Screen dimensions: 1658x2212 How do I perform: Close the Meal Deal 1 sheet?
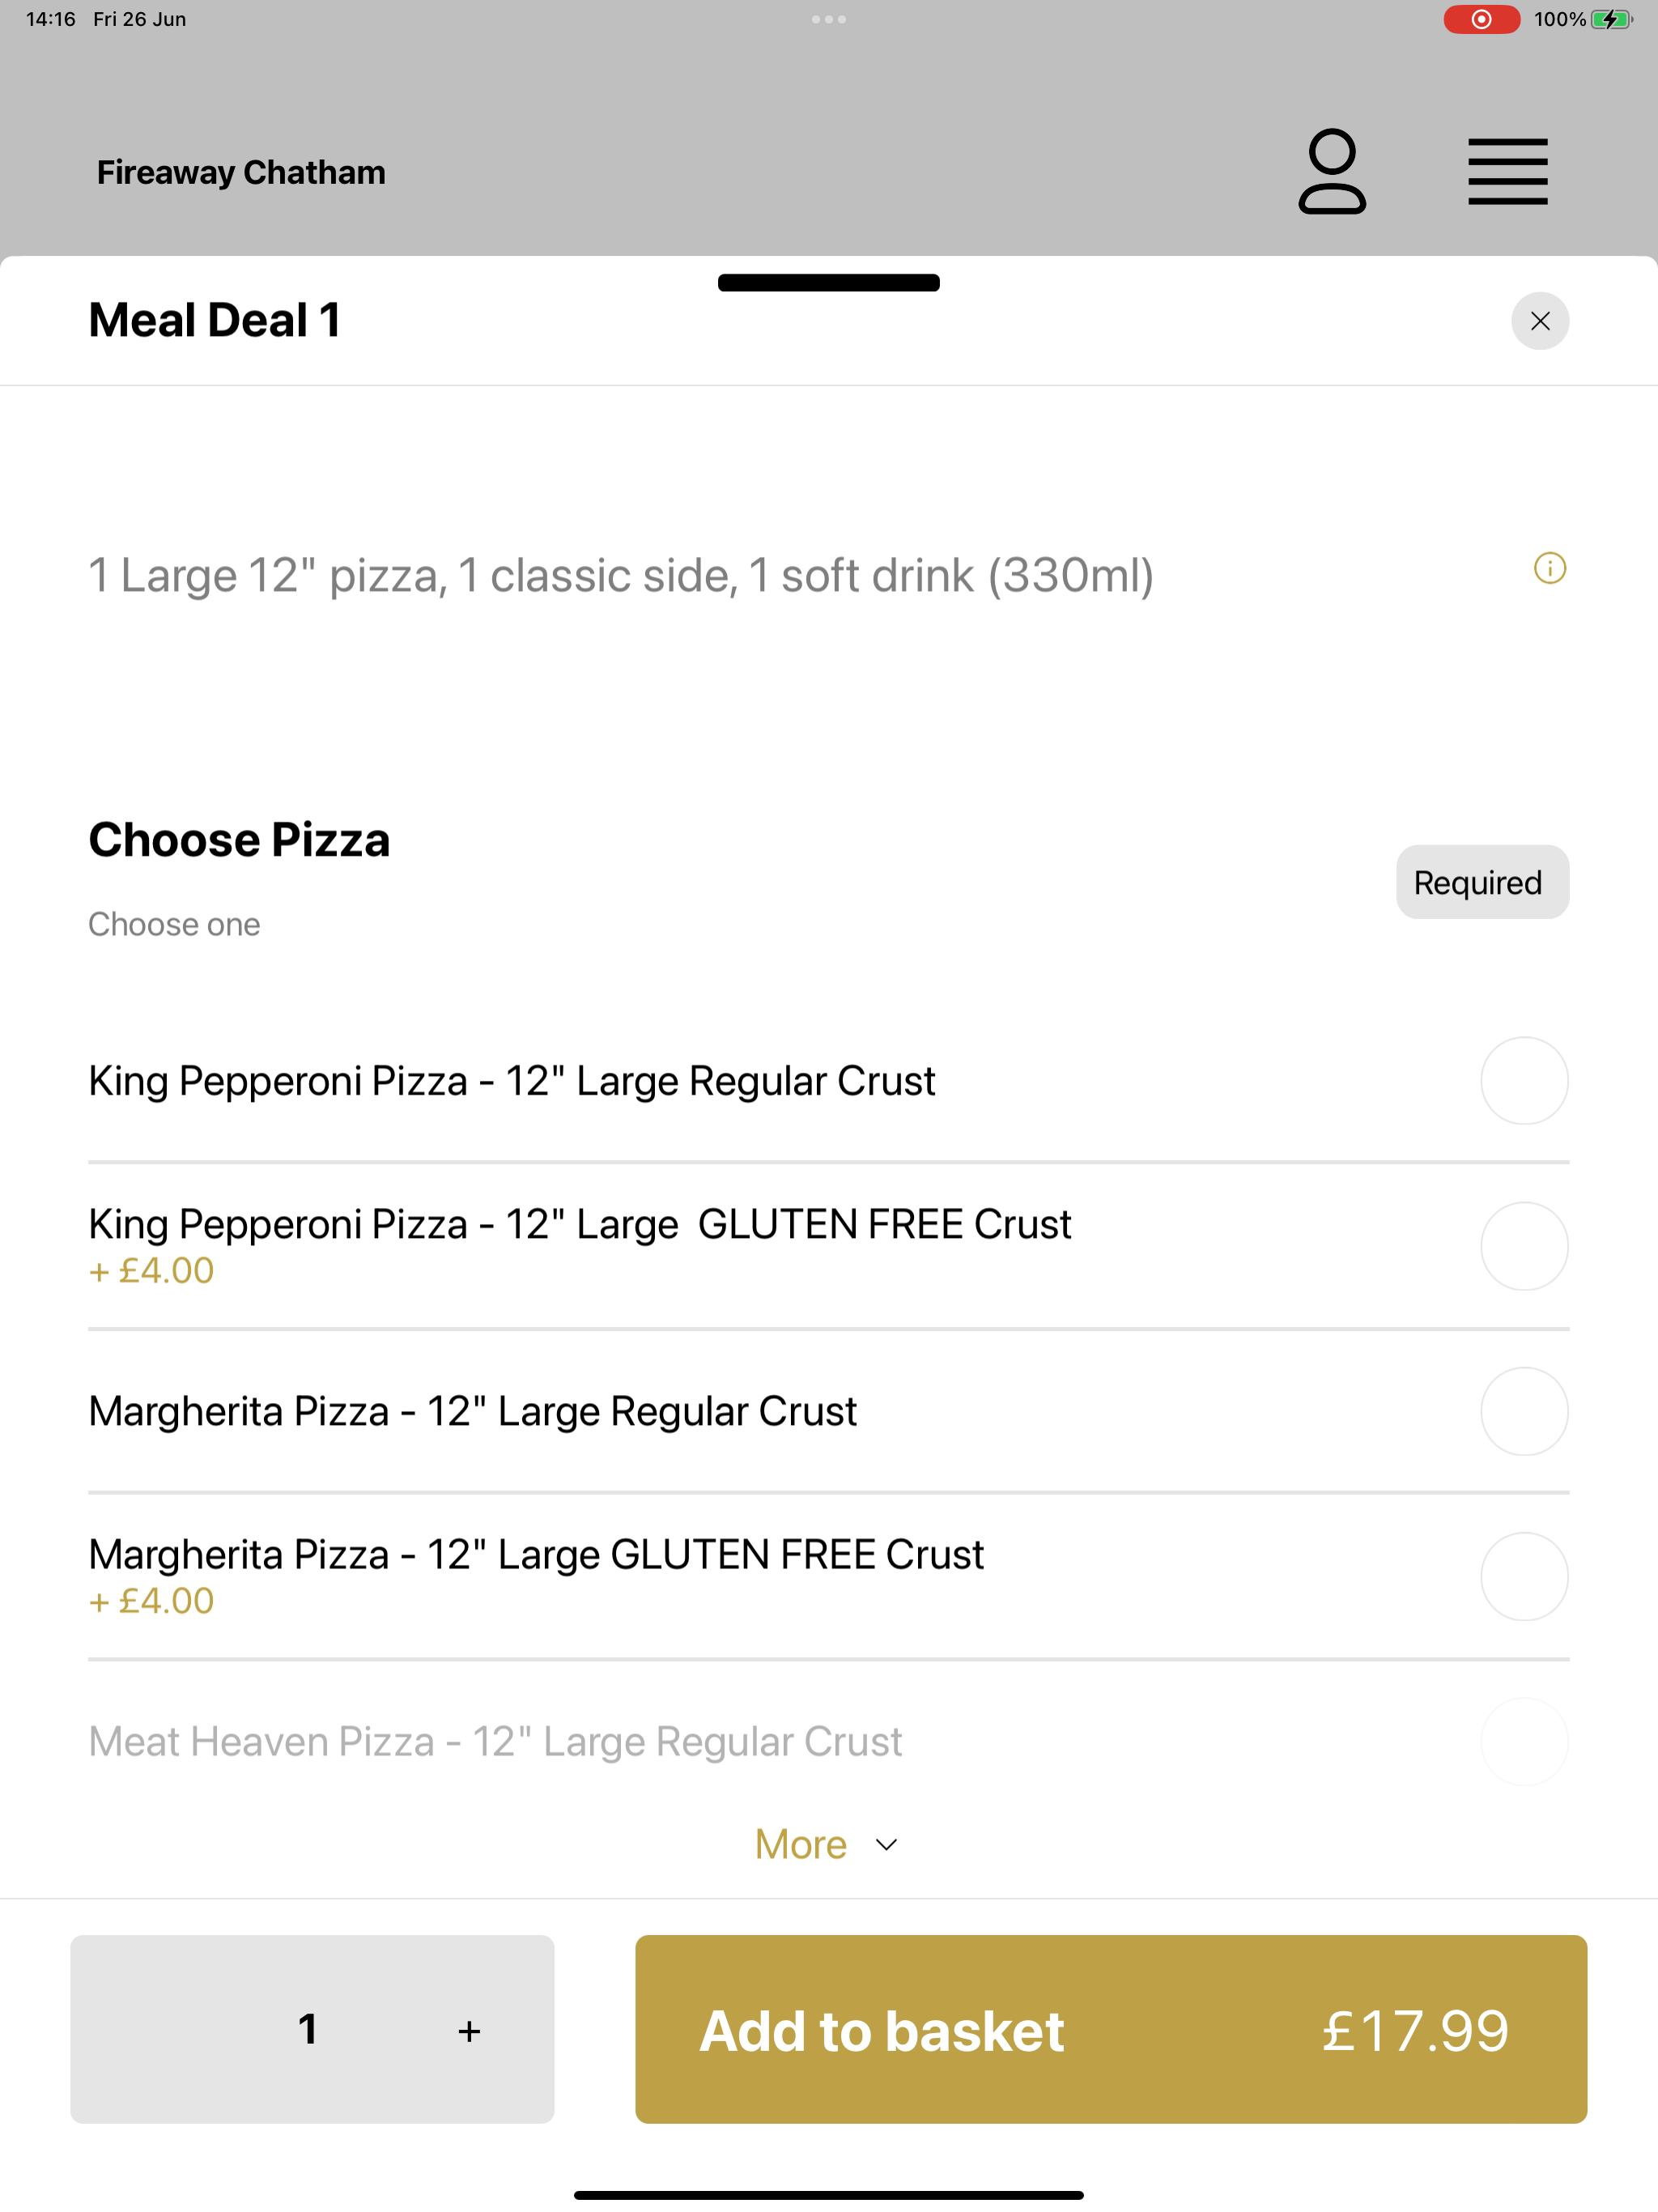[1540, 321]
